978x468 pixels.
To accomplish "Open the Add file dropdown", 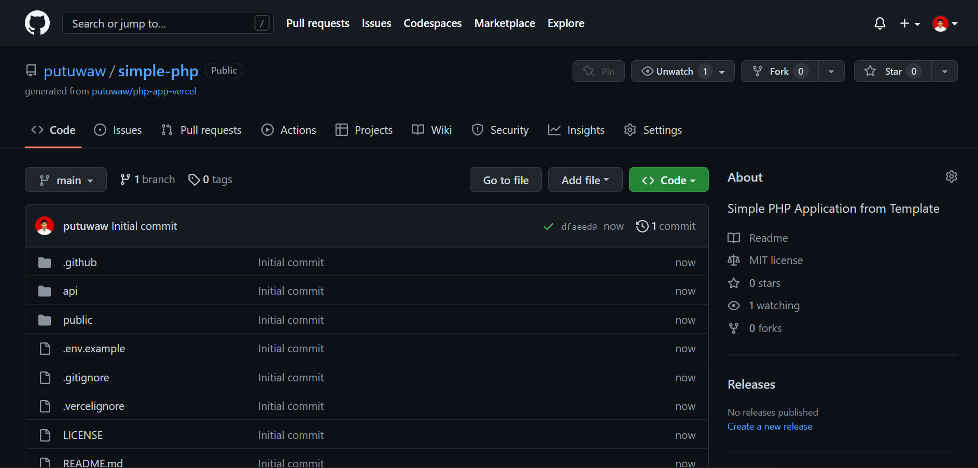I will tap(585, 180).
